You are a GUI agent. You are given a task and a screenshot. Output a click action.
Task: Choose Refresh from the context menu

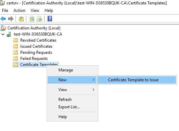pyautogui.click(x=72, y=100)
